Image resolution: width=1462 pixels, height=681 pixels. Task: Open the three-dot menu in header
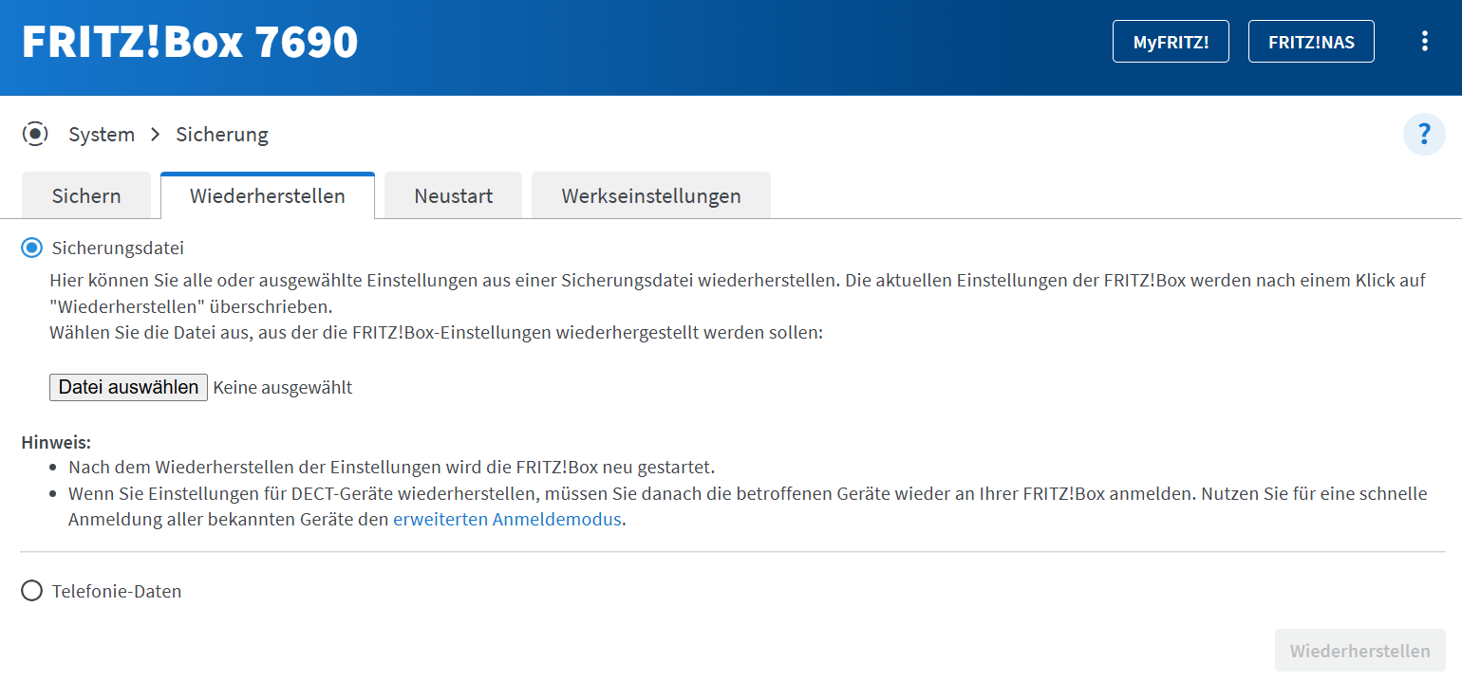coord(1424,42)
